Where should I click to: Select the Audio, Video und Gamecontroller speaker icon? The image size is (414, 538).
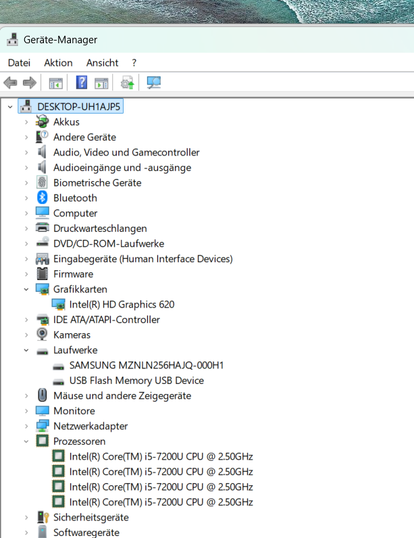point(42,152)
